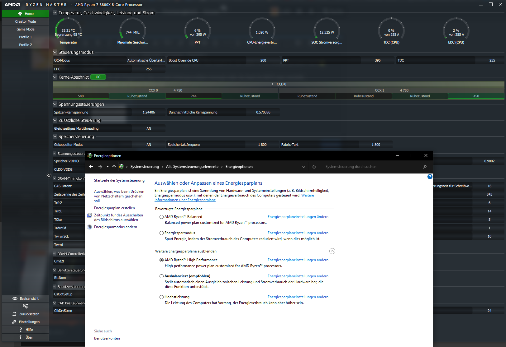Click the monitor icon beside Zeitpunkt für Ausschalten

point(89,215)
